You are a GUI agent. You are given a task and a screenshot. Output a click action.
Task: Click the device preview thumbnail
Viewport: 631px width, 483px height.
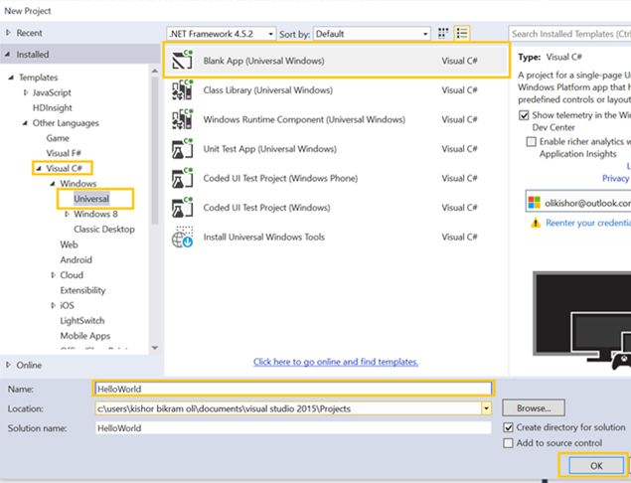[x=582, y=320]
